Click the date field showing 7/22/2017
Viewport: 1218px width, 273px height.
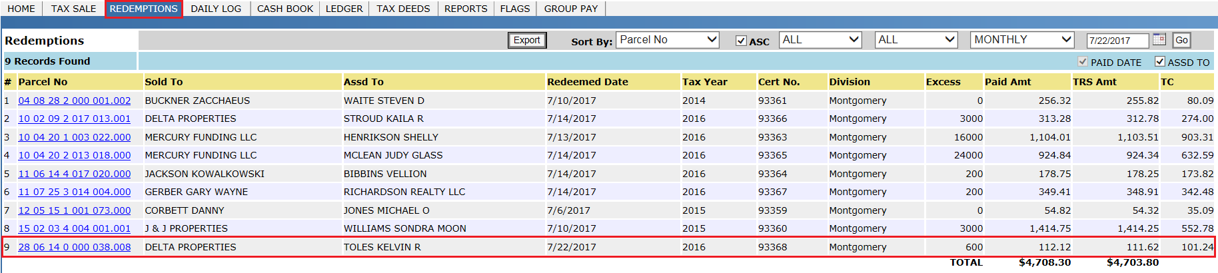(1117, 41)
